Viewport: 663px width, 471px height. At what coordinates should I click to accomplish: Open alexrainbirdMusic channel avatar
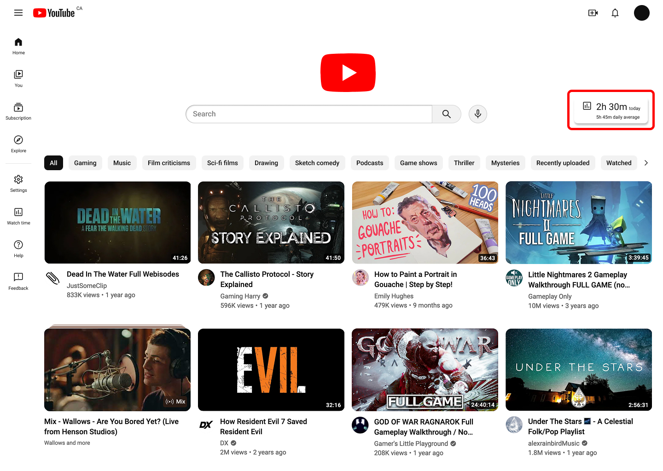pyautogui.click(x=514, y=425)
